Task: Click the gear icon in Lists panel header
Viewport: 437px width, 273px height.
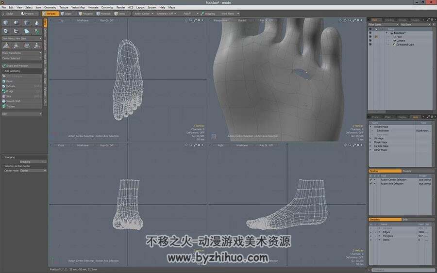Action: tap(432, 117)
